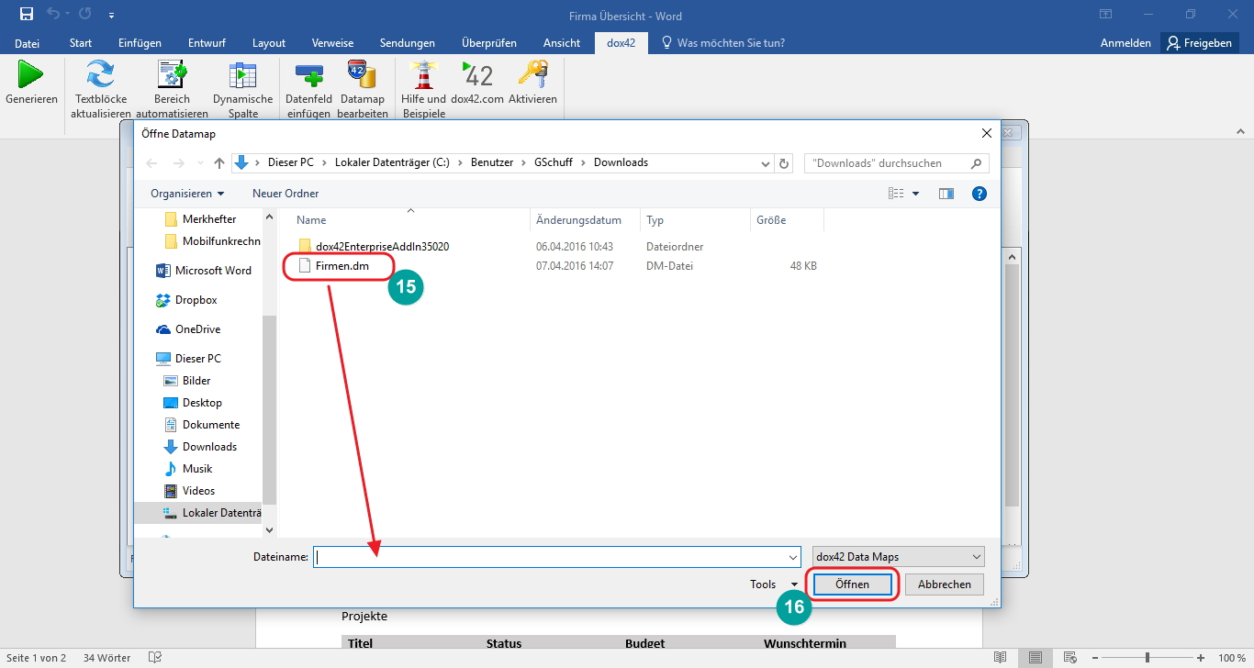Click the Aktivieren keys icon
This screenshot has width=1254, height=668.
pos(532,74)
